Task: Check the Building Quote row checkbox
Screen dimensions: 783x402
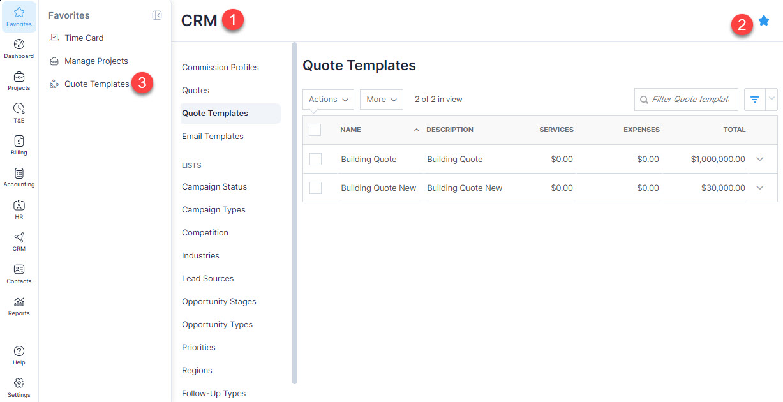Action: [x=315, y=159]
